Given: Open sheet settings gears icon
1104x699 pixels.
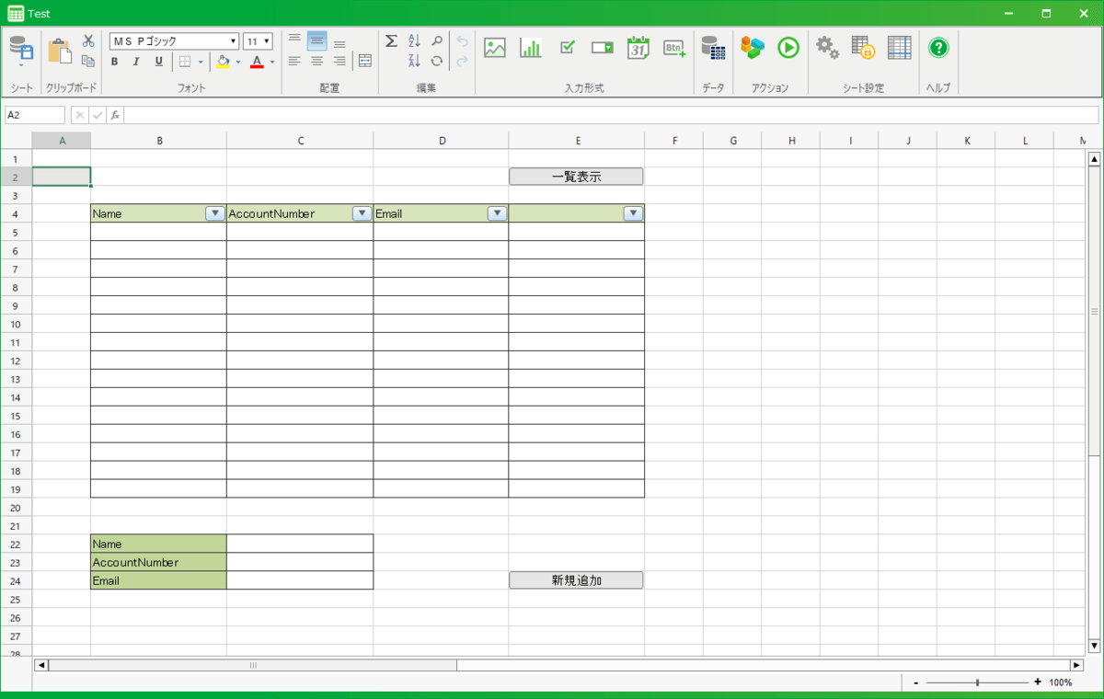Looking at the screenshot, I should coord(828,48).
